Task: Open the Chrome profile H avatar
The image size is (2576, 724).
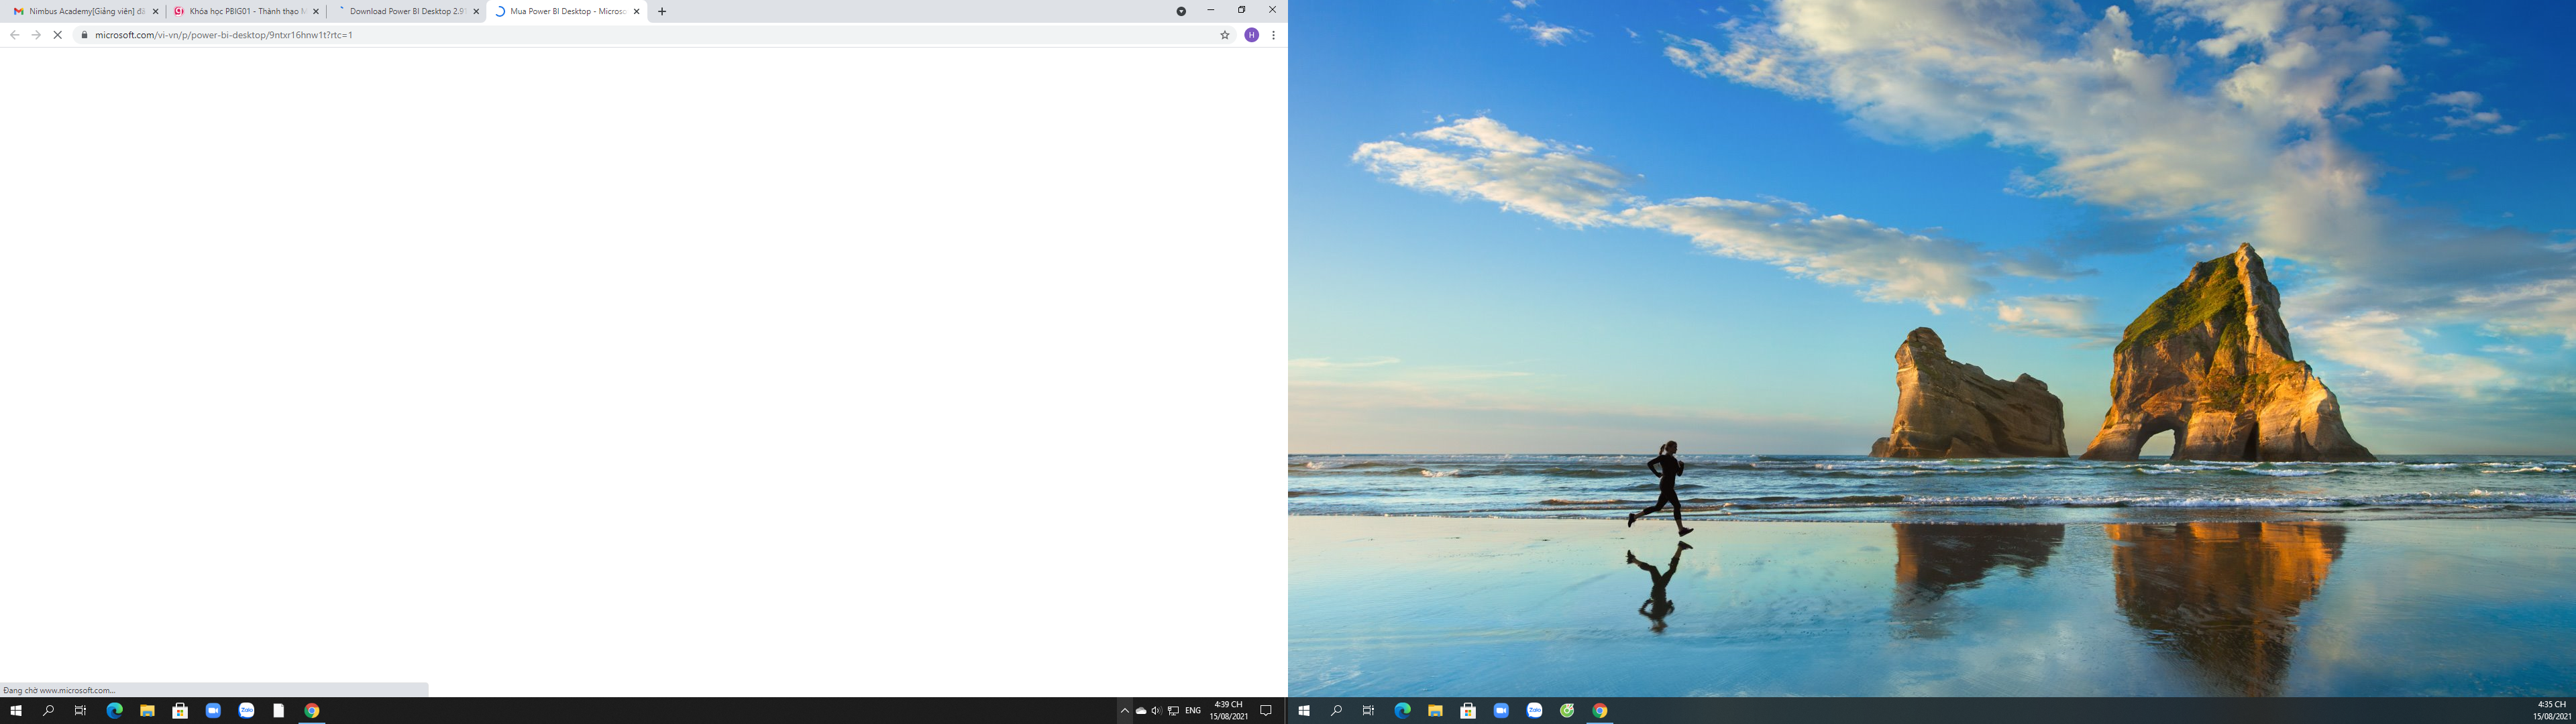Action: [1251, 35]
